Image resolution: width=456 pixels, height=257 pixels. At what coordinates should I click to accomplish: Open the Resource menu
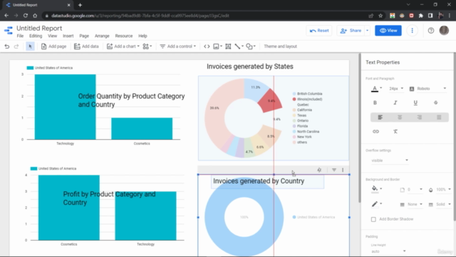coord(123,36)
